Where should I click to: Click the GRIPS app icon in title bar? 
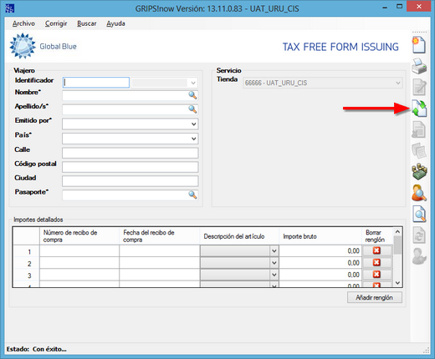tap(10, 8)
